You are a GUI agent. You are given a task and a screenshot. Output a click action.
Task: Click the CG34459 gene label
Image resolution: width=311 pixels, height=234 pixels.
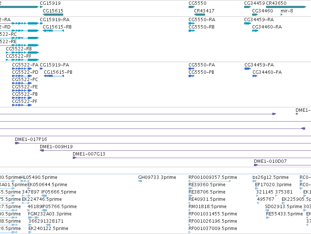tap(254, 3)
